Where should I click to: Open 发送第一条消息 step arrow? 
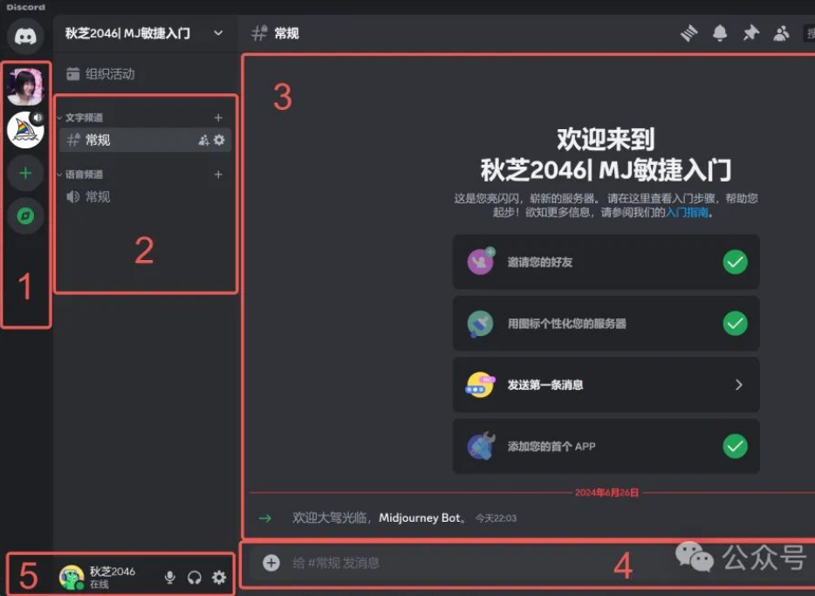(x=739, y=385)
